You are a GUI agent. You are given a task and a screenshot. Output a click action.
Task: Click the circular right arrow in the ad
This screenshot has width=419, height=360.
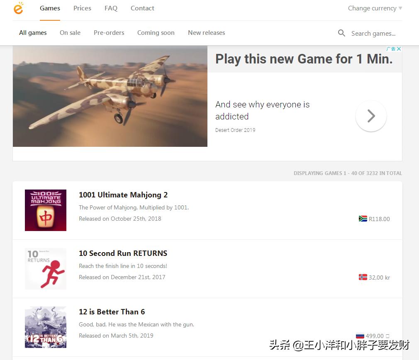coord(371,116)
